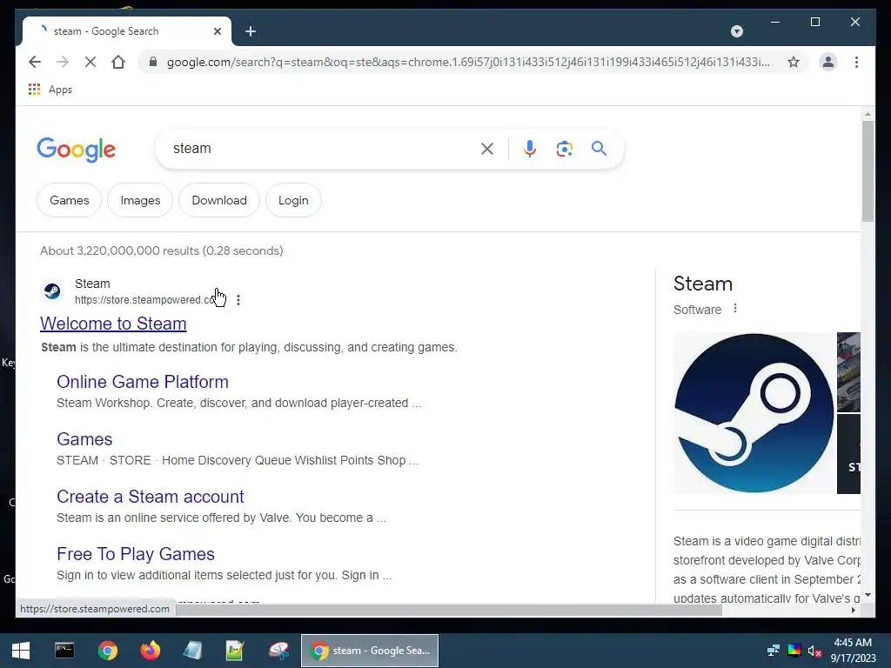Screen dimensions: 891x668
Task: Open the large Steam logo image
Action: pos(754,413)
